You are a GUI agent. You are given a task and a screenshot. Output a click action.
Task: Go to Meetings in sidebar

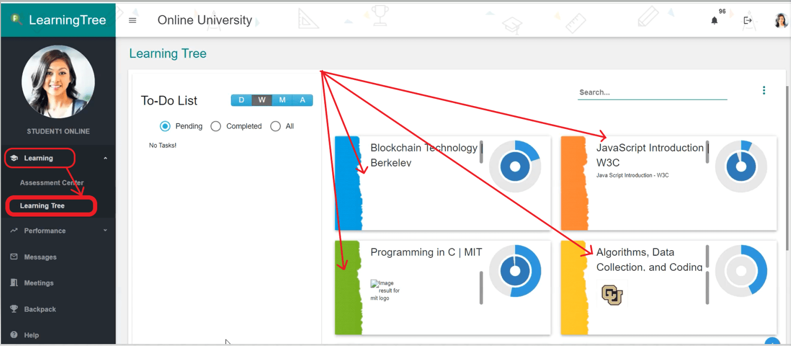pyautogui.click(x=39, y=283)
